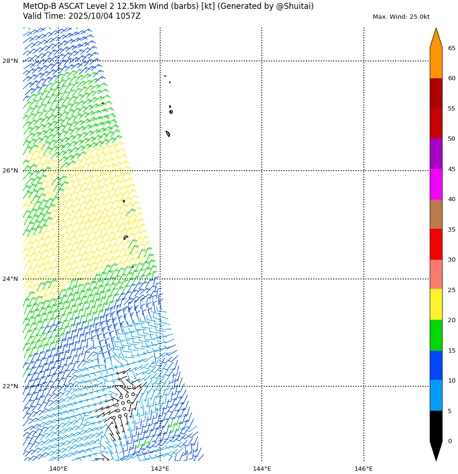
Task: Click the 'Max. Wind: 25.0kt' label
Action: click(401, 17)
